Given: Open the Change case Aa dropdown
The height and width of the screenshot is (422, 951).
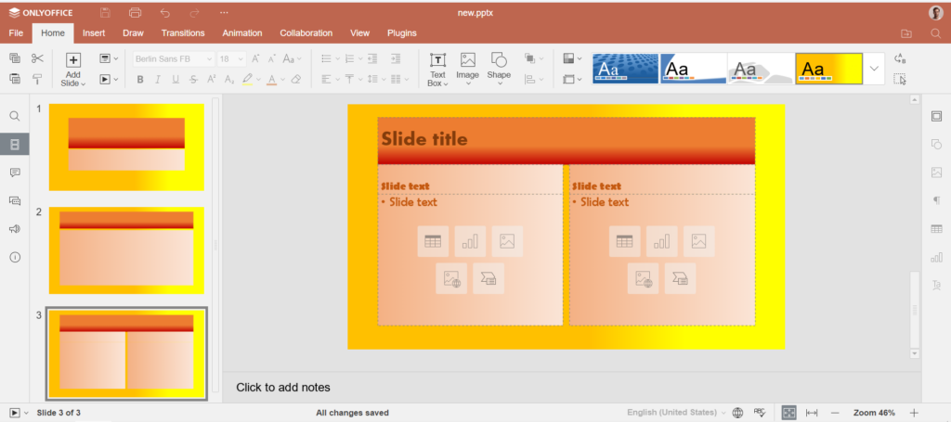Looking at the screenshot, I should point(293,58).
